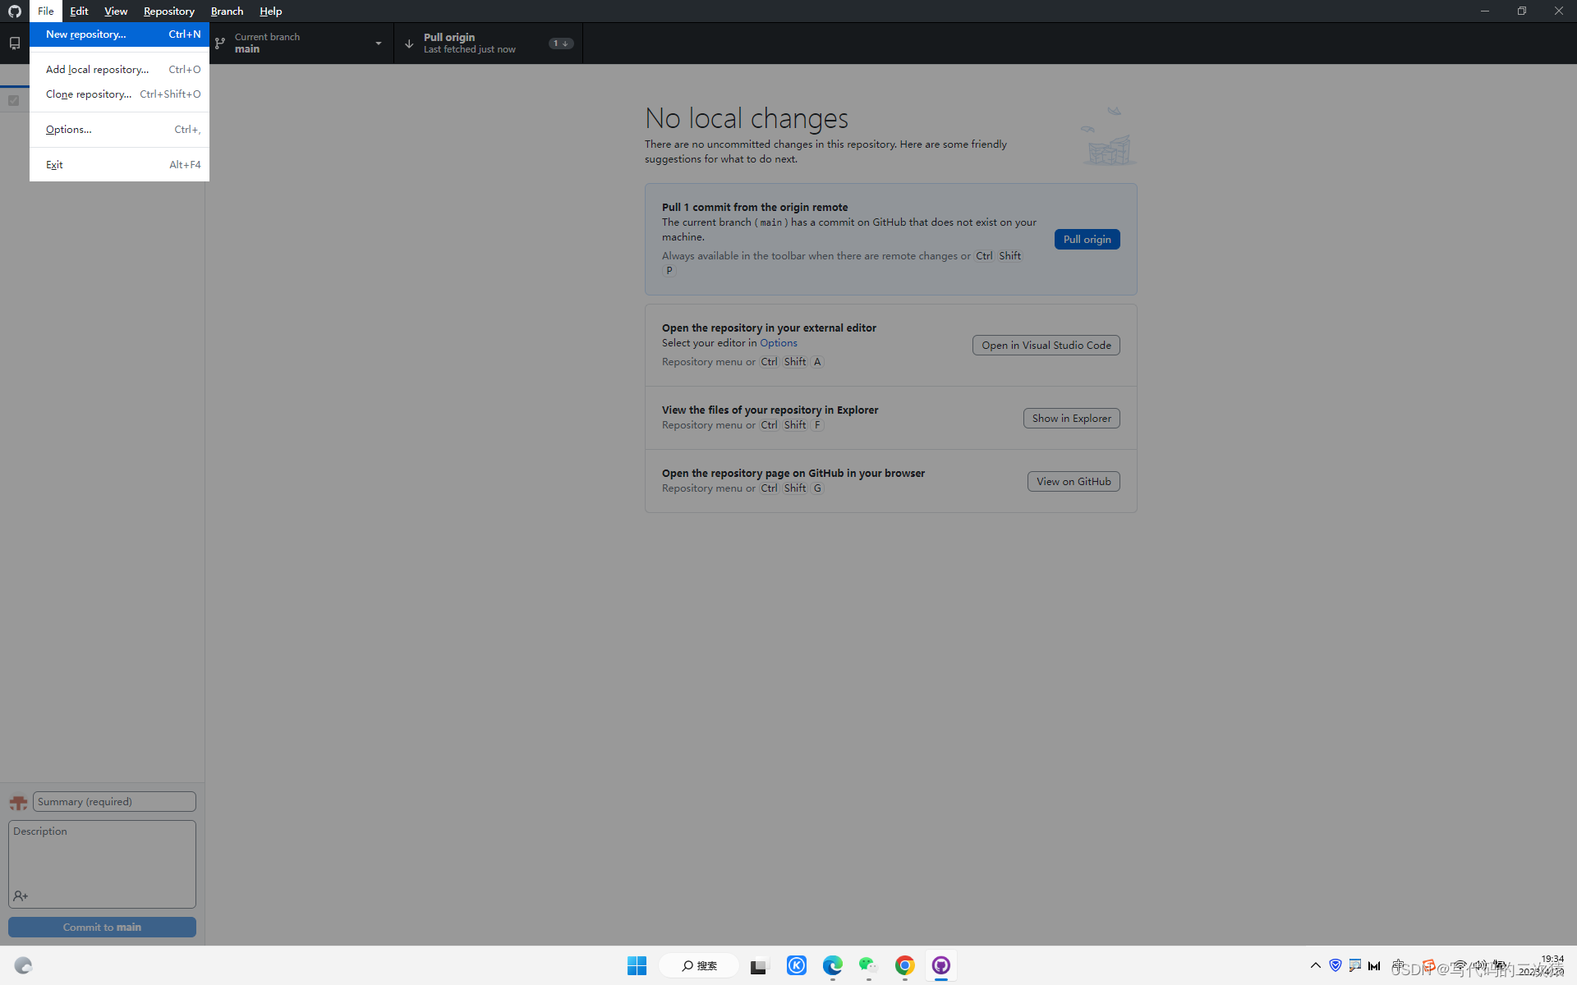Click the blue Pull origin button
Viewport: 1577px width, 985px height.
1086,239
